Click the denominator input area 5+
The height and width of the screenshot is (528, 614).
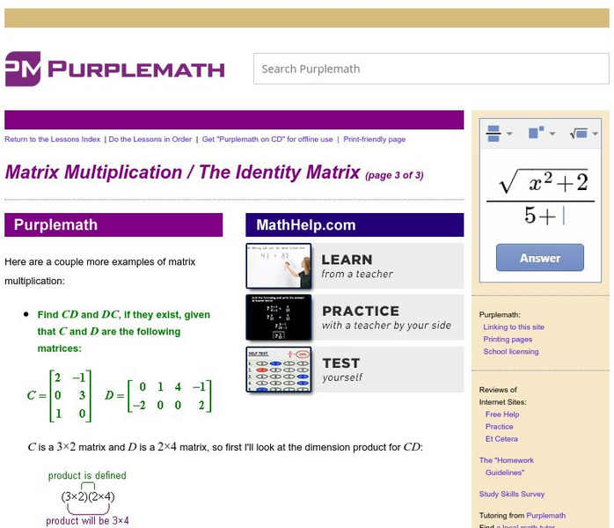(544, 216)
